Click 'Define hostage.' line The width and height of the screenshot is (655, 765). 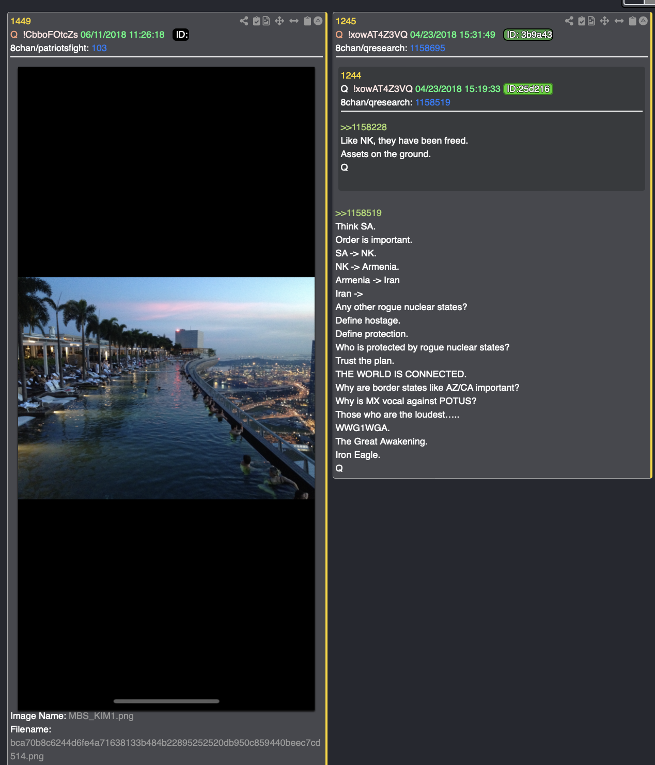[x=368, y=320]
